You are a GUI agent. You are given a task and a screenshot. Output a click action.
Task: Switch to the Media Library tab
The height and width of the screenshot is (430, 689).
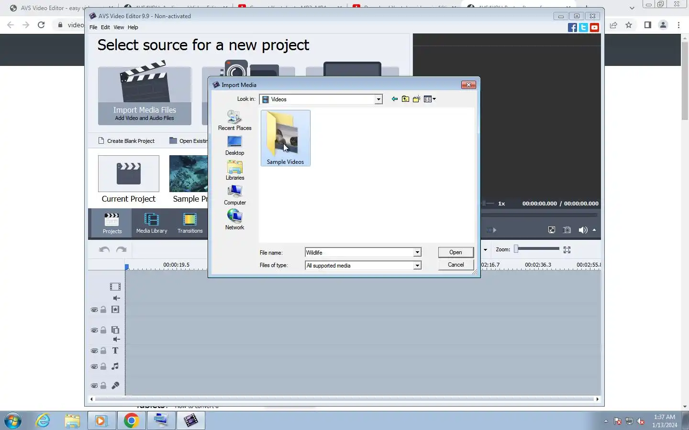click(152, 223)
